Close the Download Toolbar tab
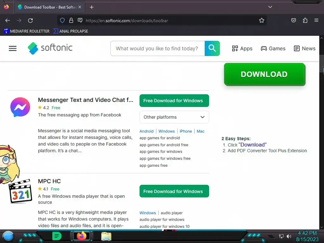Screen dimensions: 324x243 [x=80, y=7]
